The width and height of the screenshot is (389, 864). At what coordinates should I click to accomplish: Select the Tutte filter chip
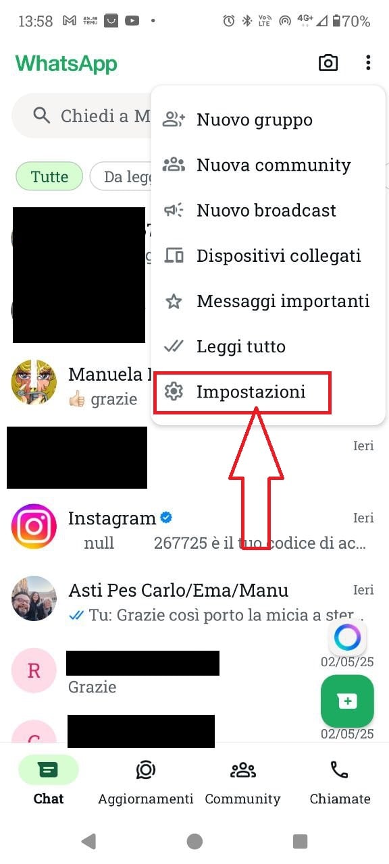(x=49, y=177)
